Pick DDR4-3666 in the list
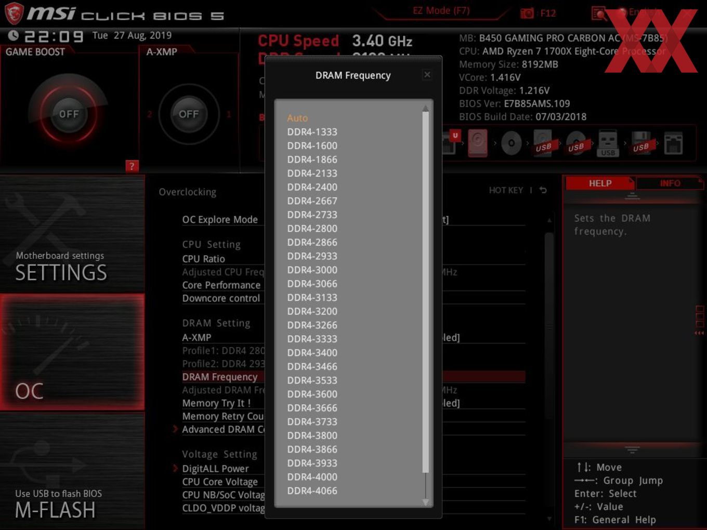The image size is (707, 530). pos(312,408)
